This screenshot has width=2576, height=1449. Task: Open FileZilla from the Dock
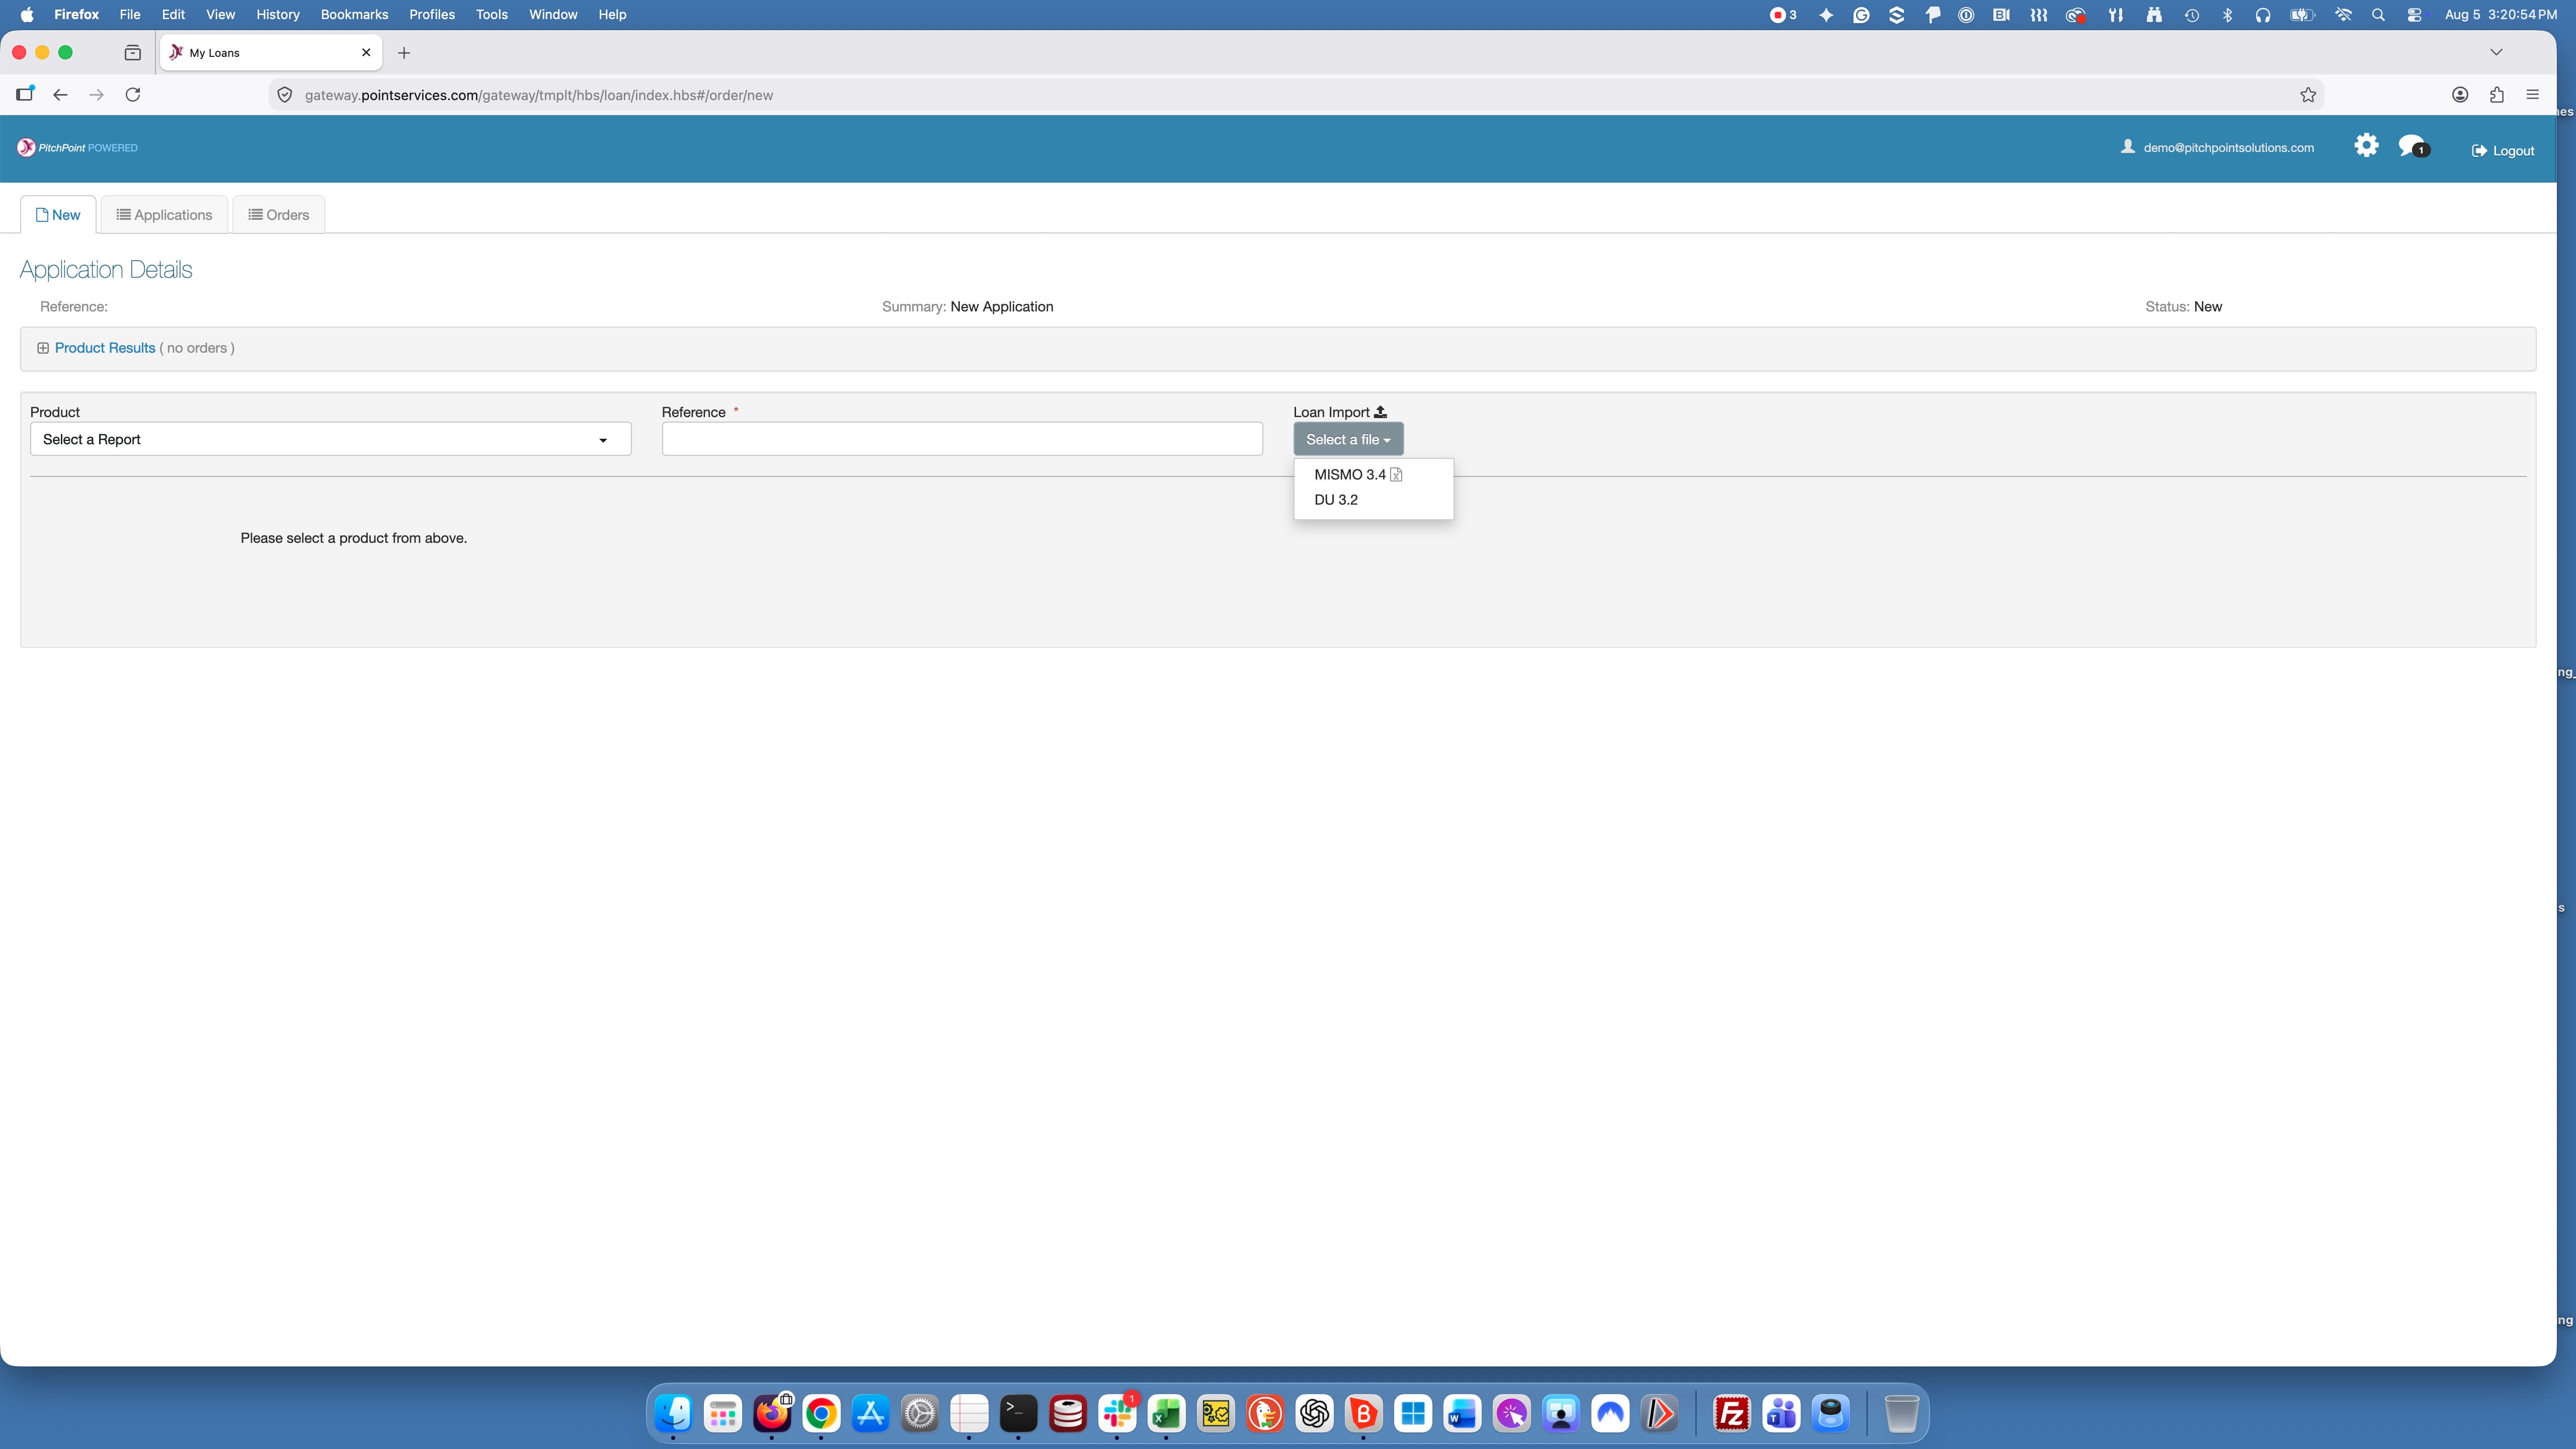(x=1732, y=1414)
